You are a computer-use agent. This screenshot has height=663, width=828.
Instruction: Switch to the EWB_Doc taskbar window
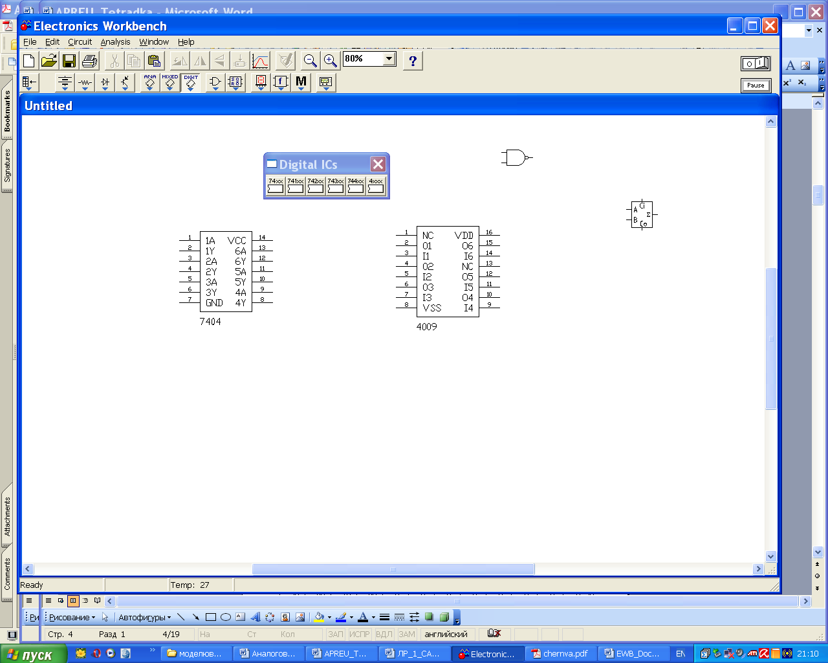pyautogui.click(x=632, y=654)
